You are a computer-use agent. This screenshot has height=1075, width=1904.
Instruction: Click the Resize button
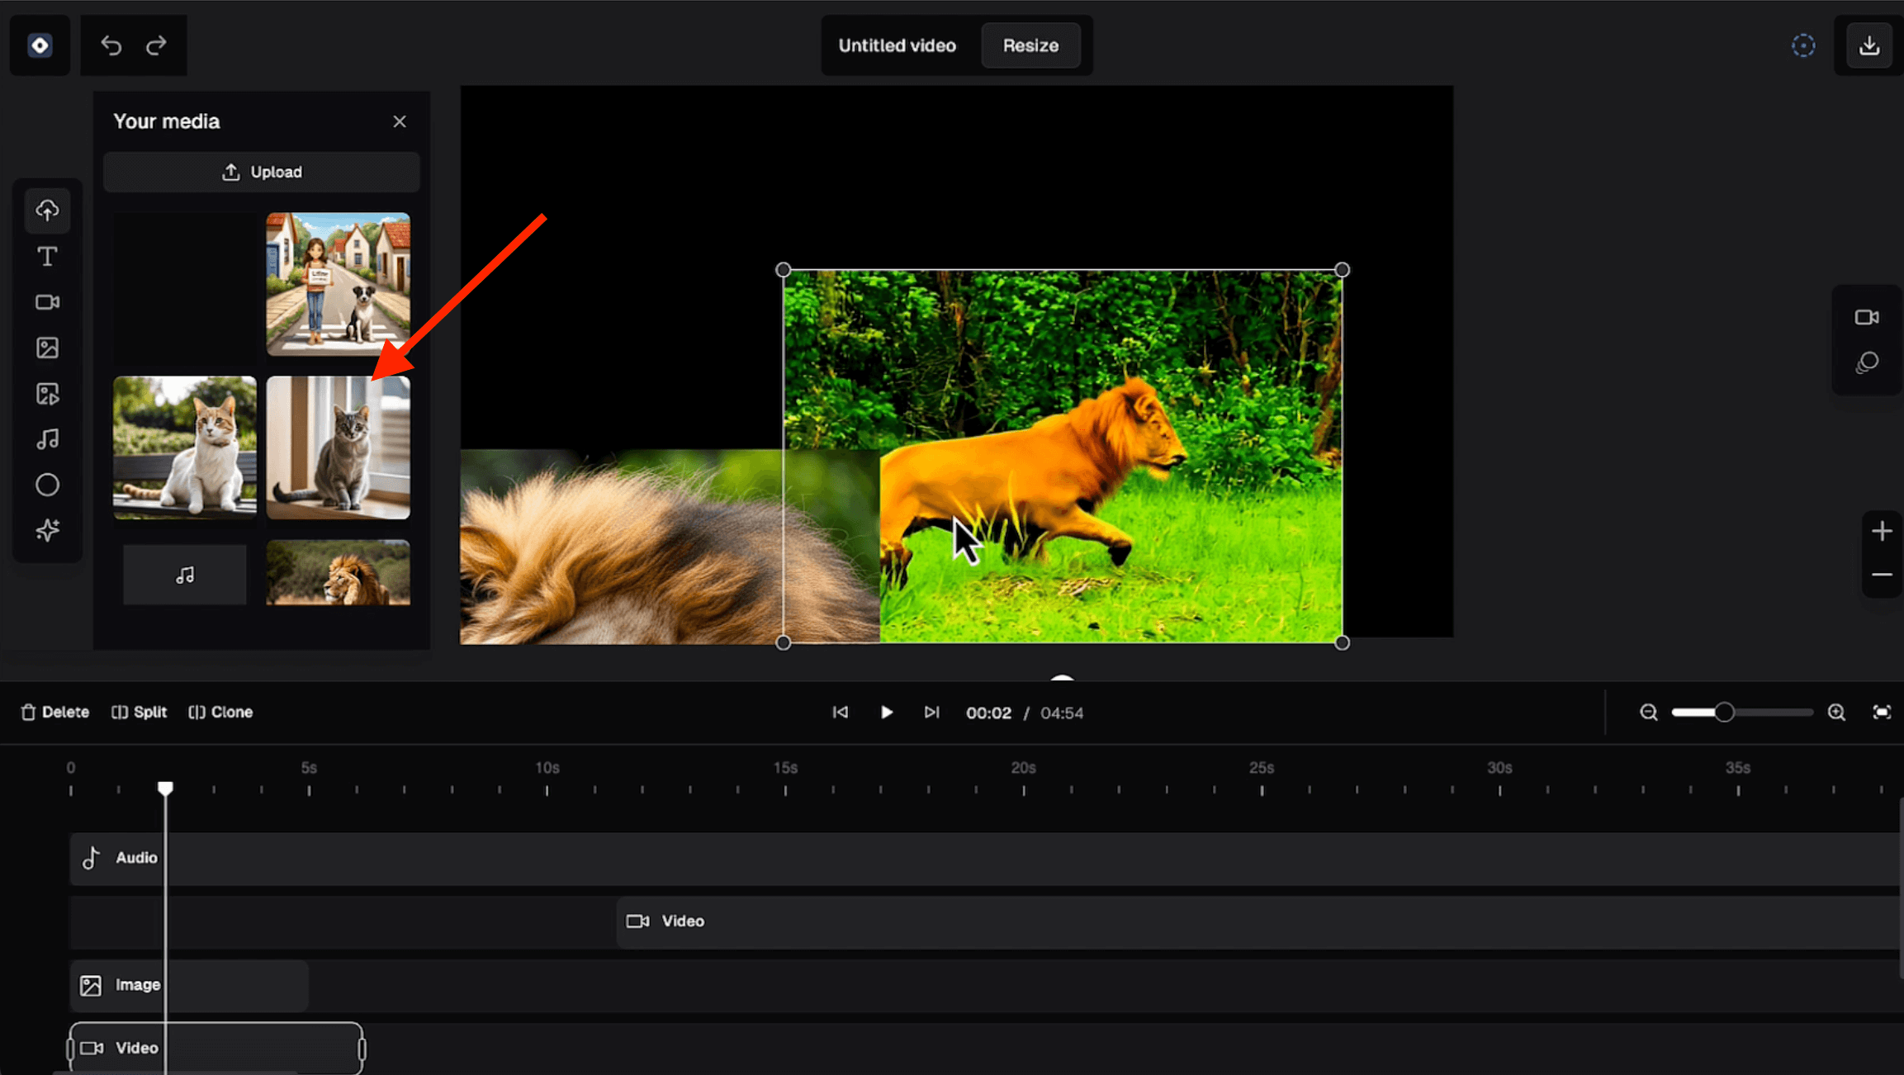pyautogui.click(x=1030, y=45)
